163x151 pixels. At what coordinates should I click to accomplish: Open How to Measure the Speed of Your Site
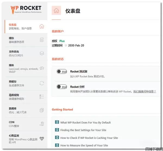(84, 145)
